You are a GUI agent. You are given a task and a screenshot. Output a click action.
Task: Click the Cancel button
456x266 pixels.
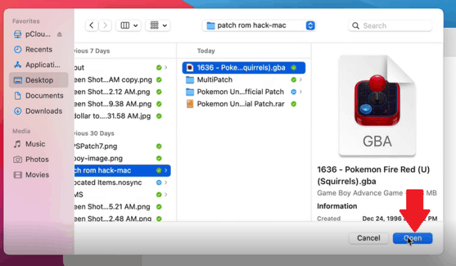(x=368, y=238)
